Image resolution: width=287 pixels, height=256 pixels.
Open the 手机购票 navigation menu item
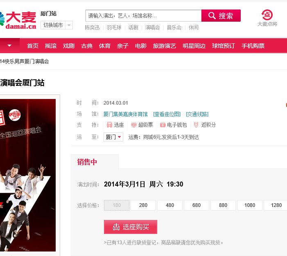click(x=253, y=46)
